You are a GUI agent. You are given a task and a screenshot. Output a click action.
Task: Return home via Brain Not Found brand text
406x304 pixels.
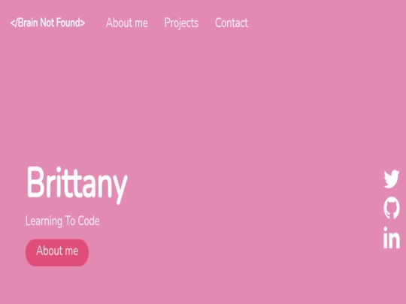tap(47, 23)
